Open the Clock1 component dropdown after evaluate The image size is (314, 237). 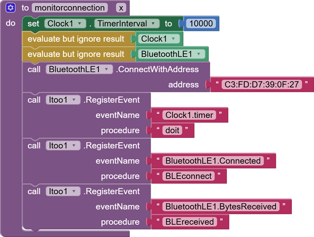tap(159, 39)
